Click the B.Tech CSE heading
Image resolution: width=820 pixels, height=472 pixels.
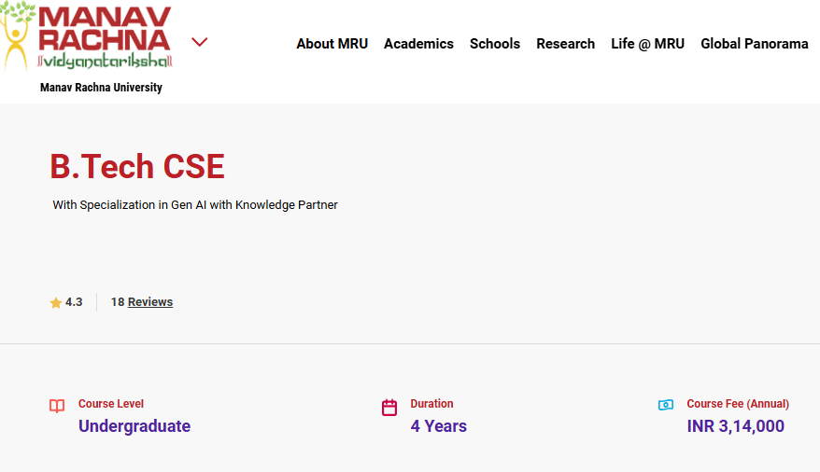click(137, 167)
